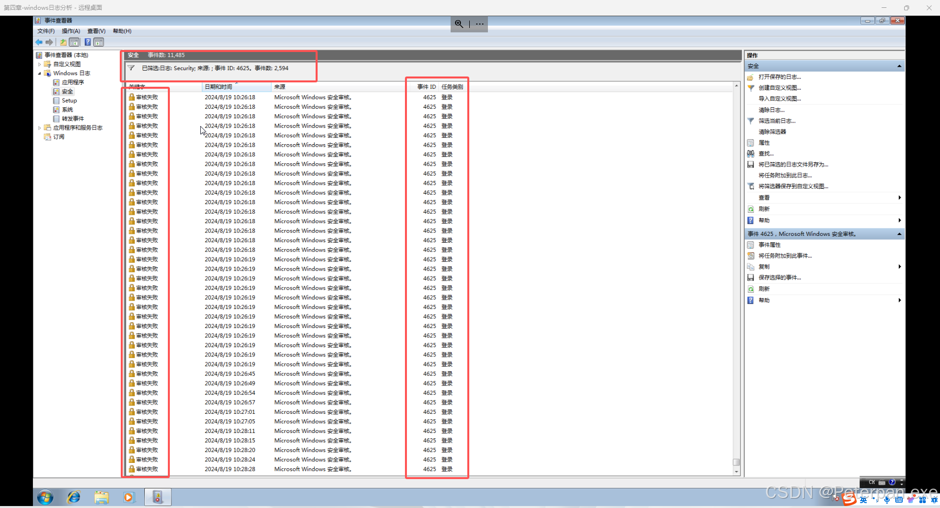Open the remote desktop more options dots
This screenshot has height=508, width=940.
(x=480, y=24)
